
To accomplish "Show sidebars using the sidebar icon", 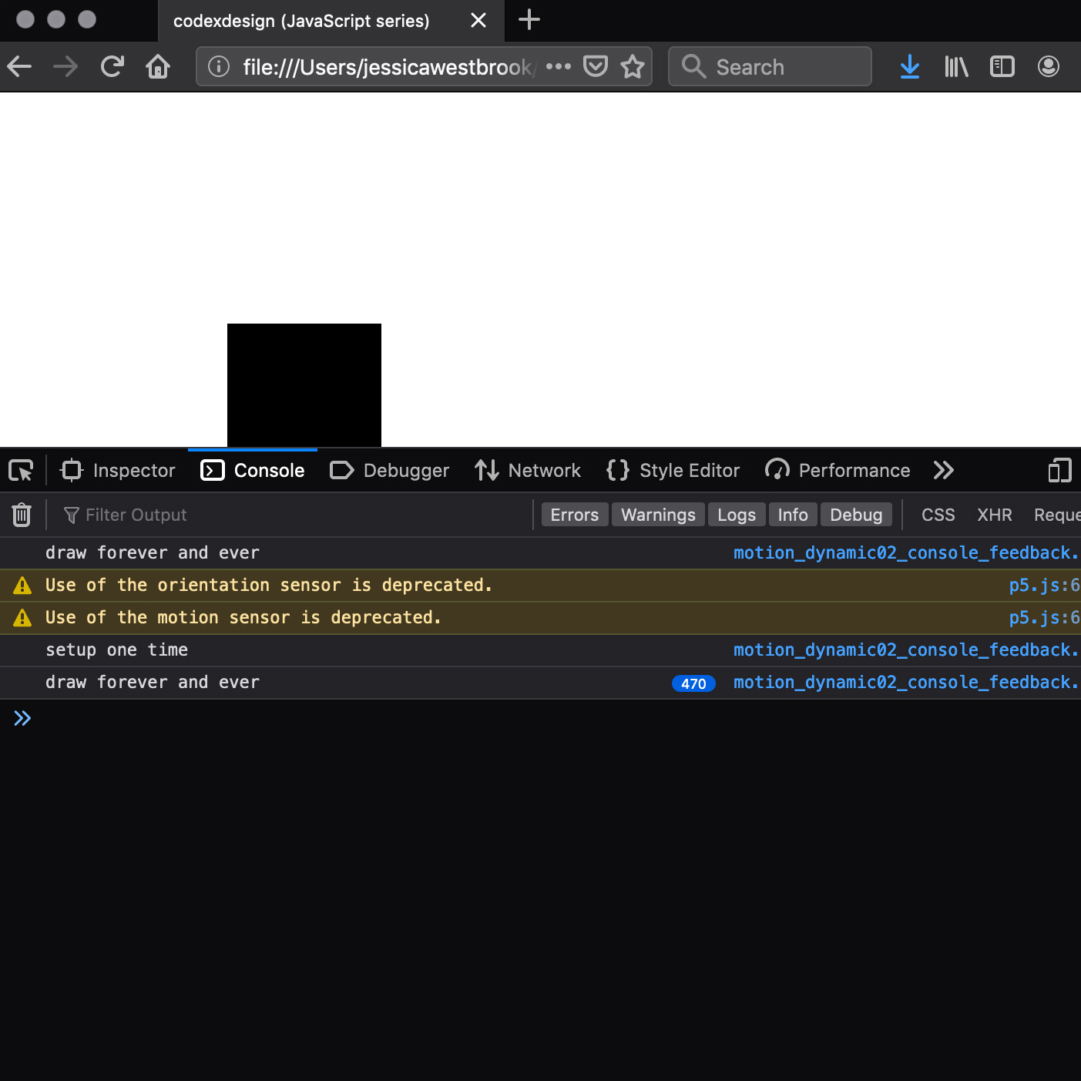I will tap(1002, 67).
